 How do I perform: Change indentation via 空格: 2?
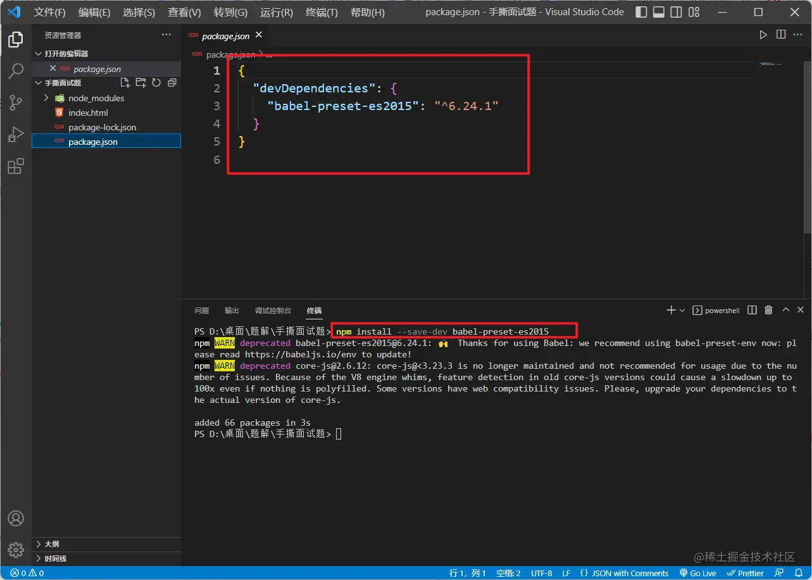508,573
